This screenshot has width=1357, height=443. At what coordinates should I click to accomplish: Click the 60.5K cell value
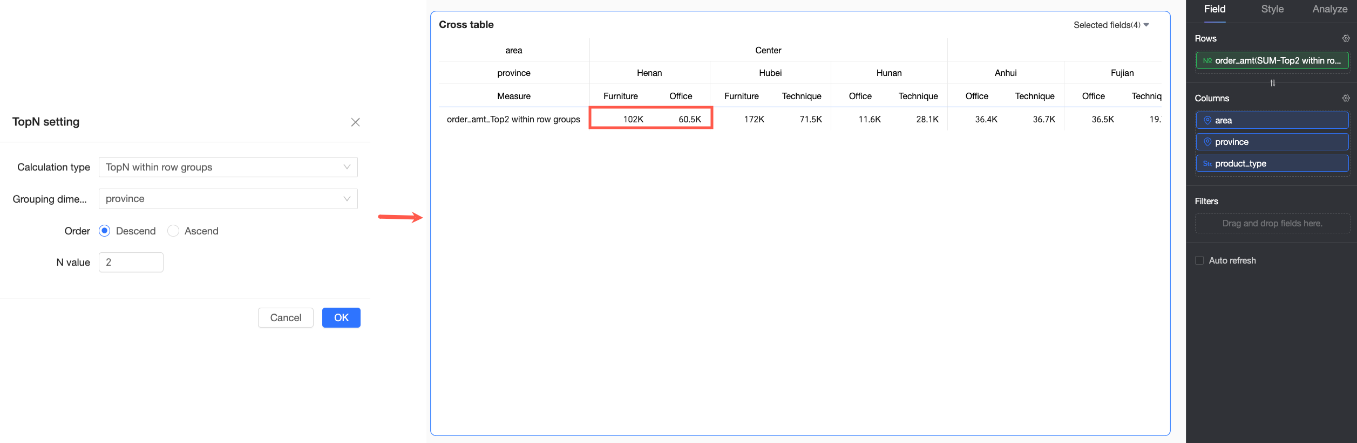click(690, 119)
